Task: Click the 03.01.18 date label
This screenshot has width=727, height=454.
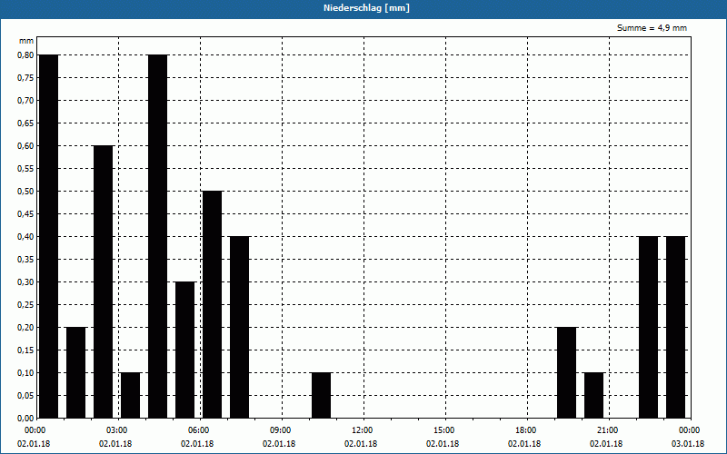Action: point(688,444)
